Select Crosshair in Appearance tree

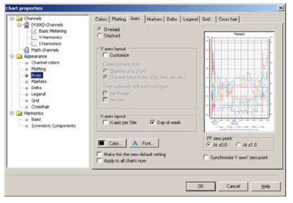(40, 107)
